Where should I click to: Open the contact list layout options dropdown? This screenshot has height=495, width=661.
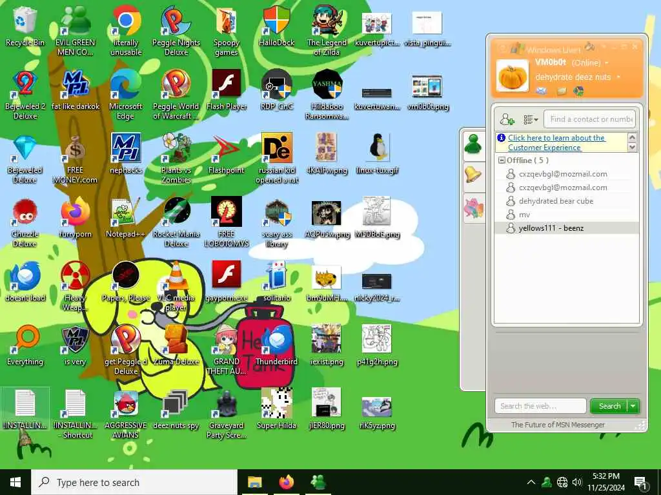click(531, 120)
